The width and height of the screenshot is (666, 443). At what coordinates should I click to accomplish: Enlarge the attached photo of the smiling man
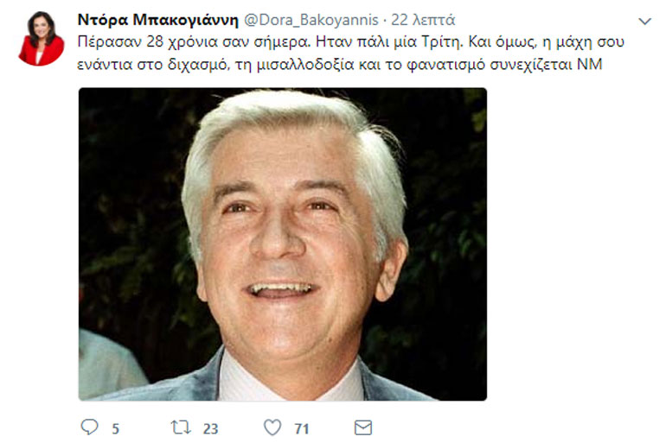(x=283, y=244)
